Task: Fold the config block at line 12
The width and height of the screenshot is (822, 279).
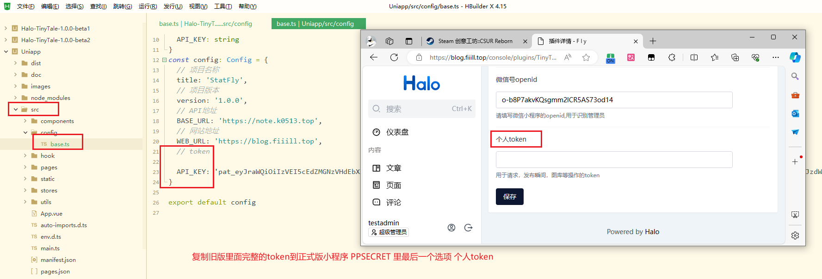Action: click(164, 60)
